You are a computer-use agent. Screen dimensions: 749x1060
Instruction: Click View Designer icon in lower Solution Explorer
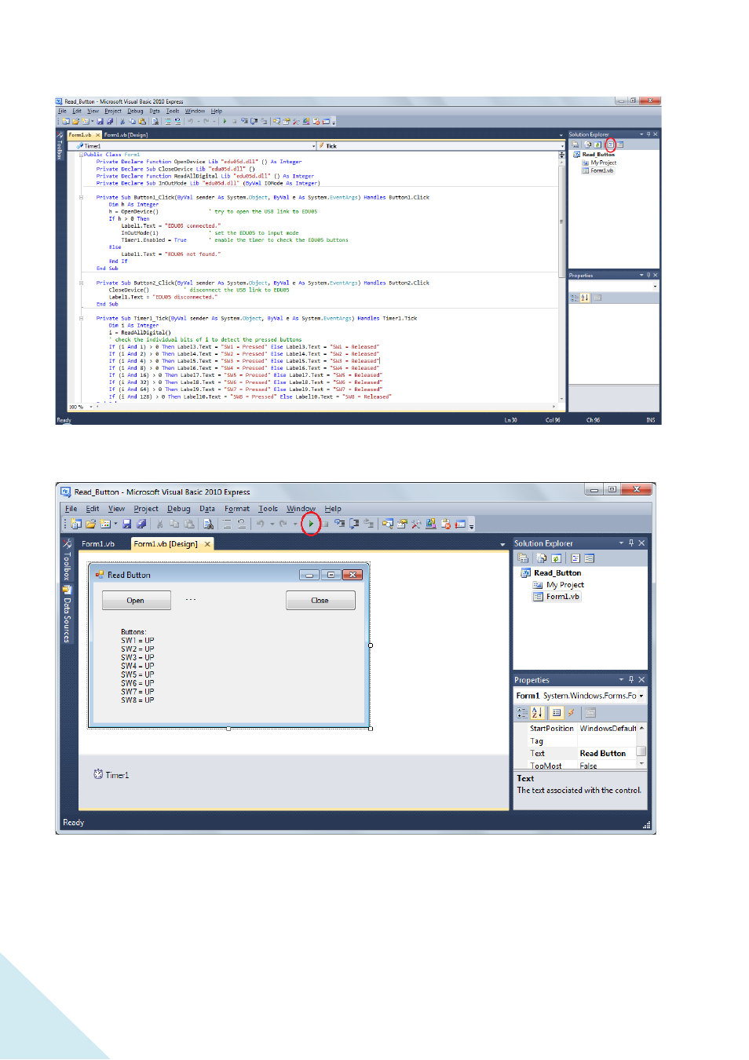point(590,558)
